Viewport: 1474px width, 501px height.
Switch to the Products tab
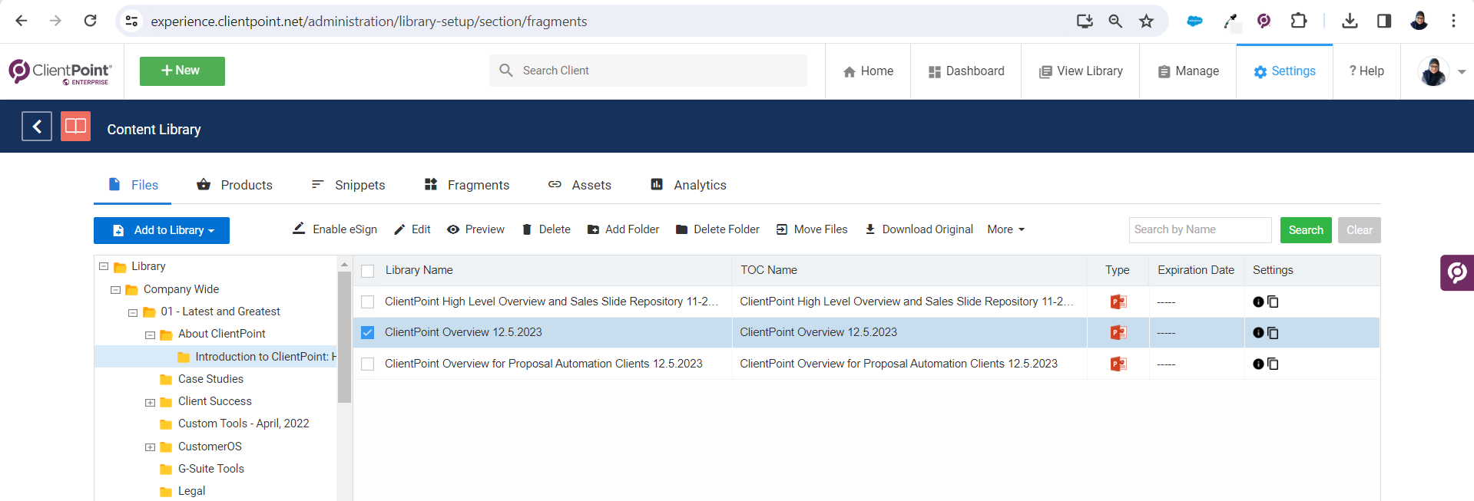[x=234, y=185]
